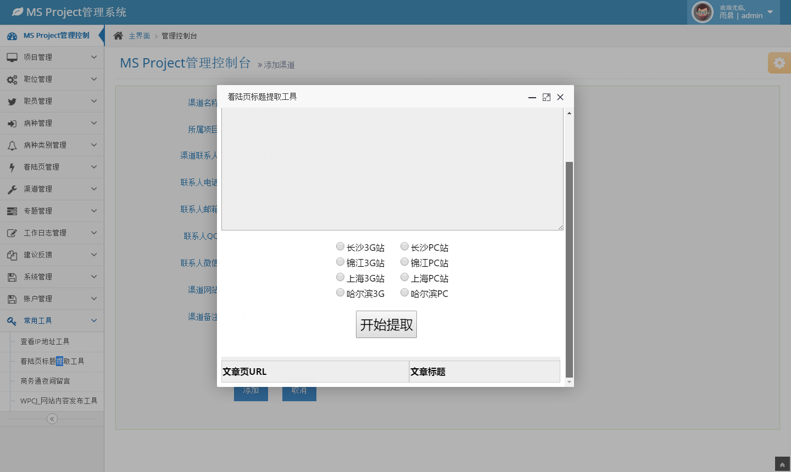Screen dimensions: 791x472
Task: Open the settings gear button at right
Action: tap(779, 63)
